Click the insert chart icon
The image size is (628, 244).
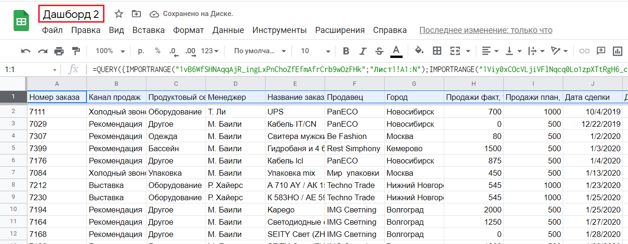click(617, 51)
